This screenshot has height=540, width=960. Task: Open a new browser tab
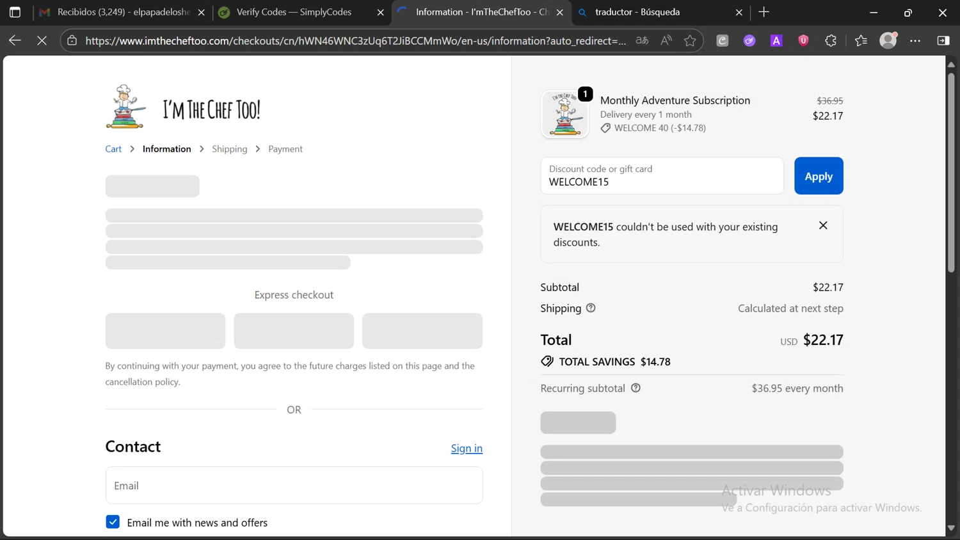764,12
